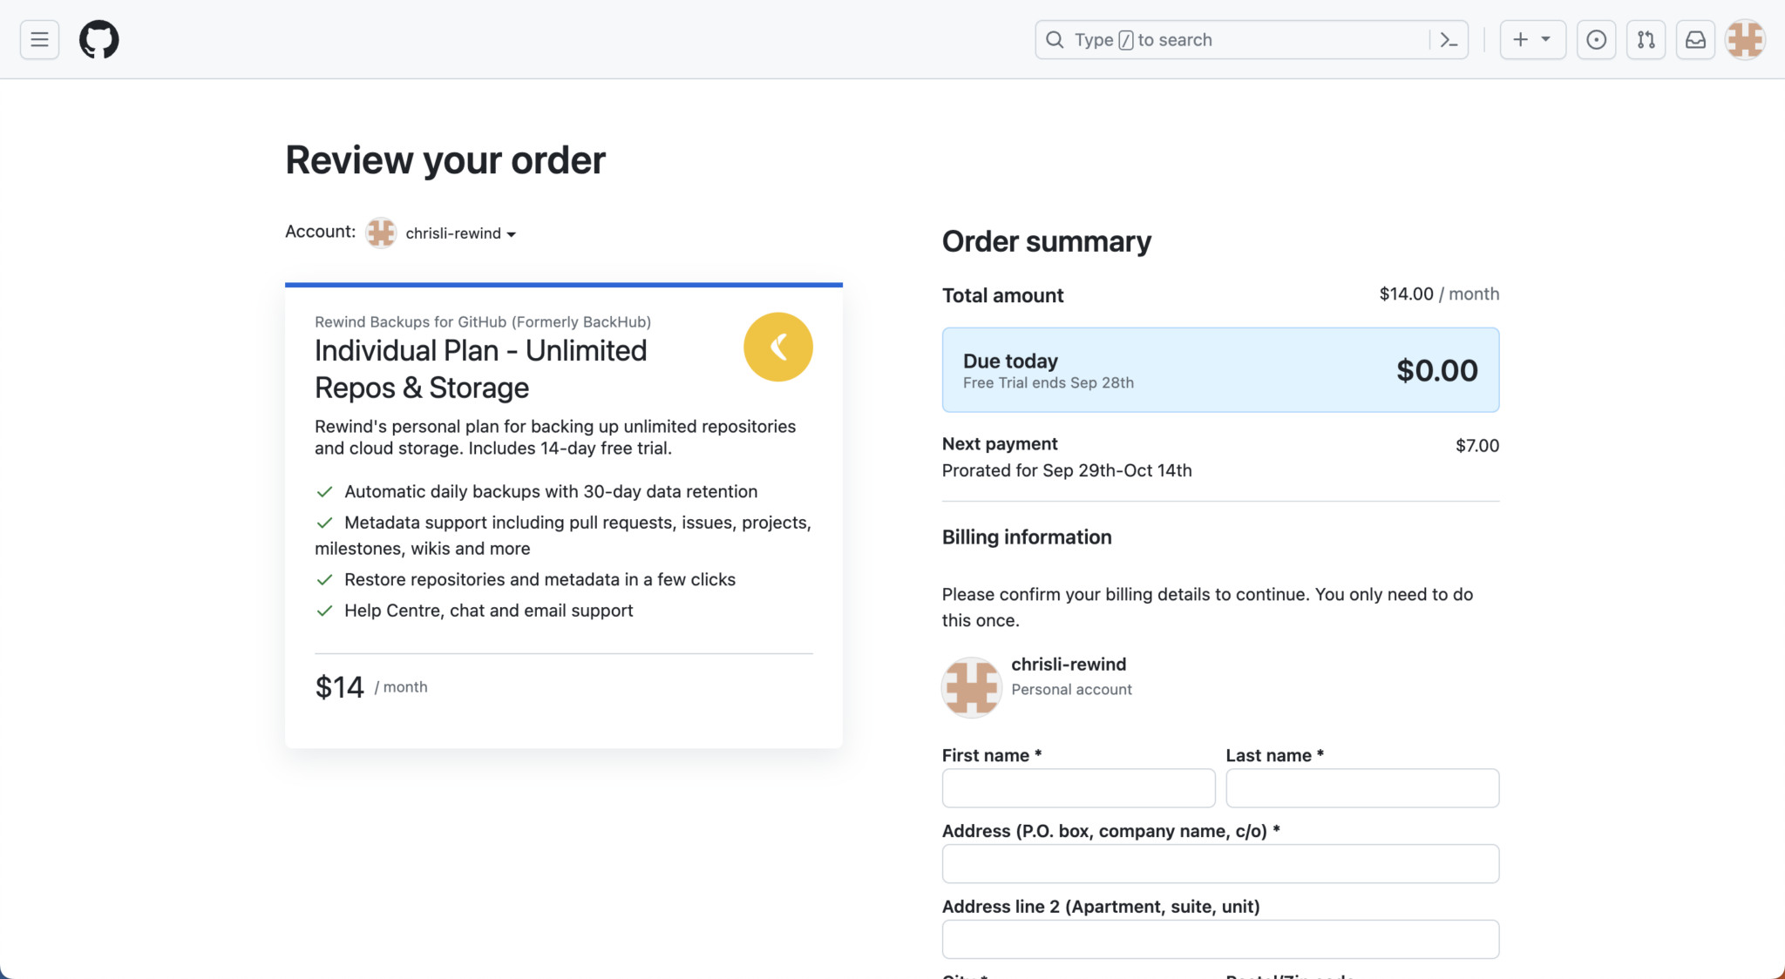Image resolution: width=1785 pixels, height=979 pixels.
Task: Focus the Address line 2 field
Action: click(x=1220, y=940)
